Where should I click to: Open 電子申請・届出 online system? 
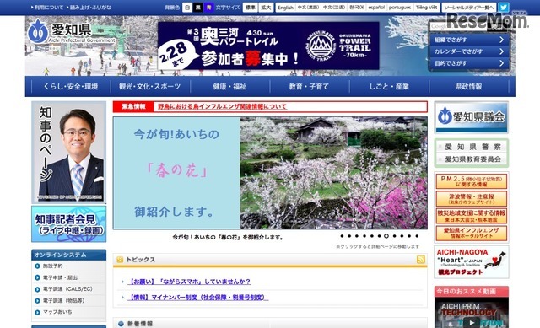tap(60, 277)
